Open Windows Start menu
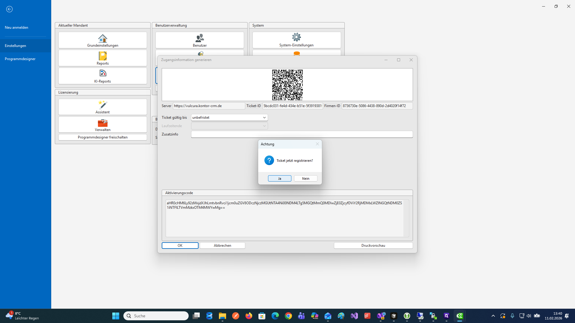Image resolution: width=575 pixels, height=323 pixels. 116,316
